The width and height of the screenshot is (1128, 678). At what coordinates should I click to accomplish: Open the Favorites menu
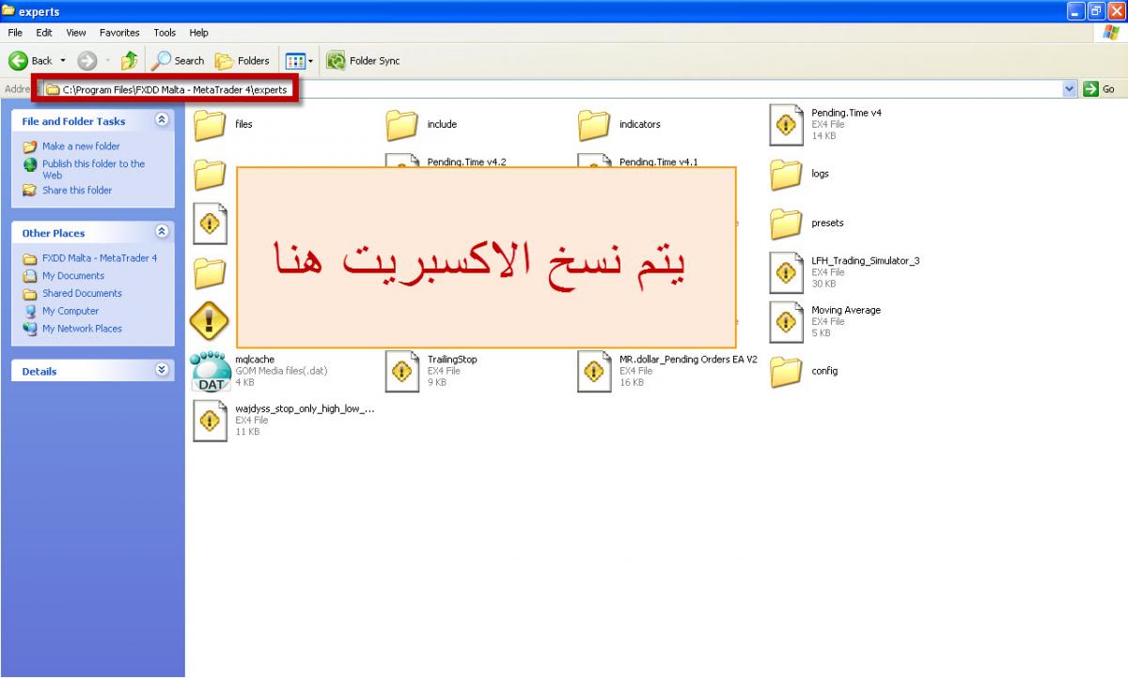pos(119,33)
